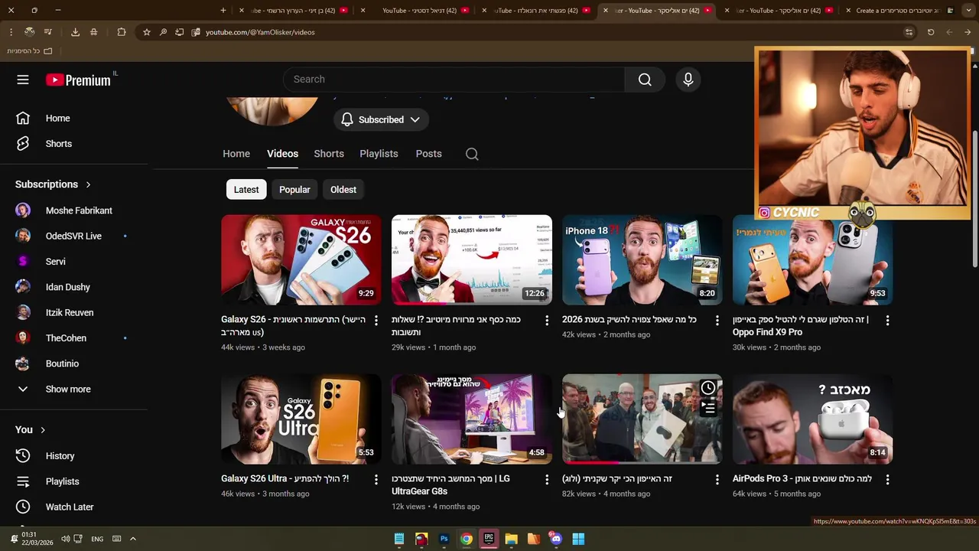Start voice search with microphone icon
The width and height of the screenshot is (979, 551).
(688, 80)
